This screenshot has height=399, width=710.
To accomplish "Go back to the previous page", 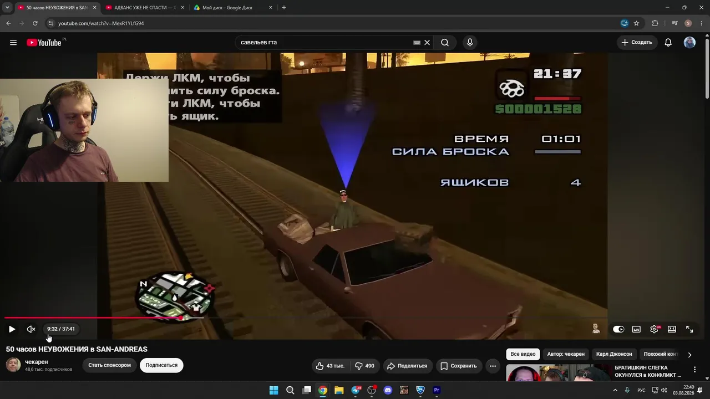I will tap(8, 23).
